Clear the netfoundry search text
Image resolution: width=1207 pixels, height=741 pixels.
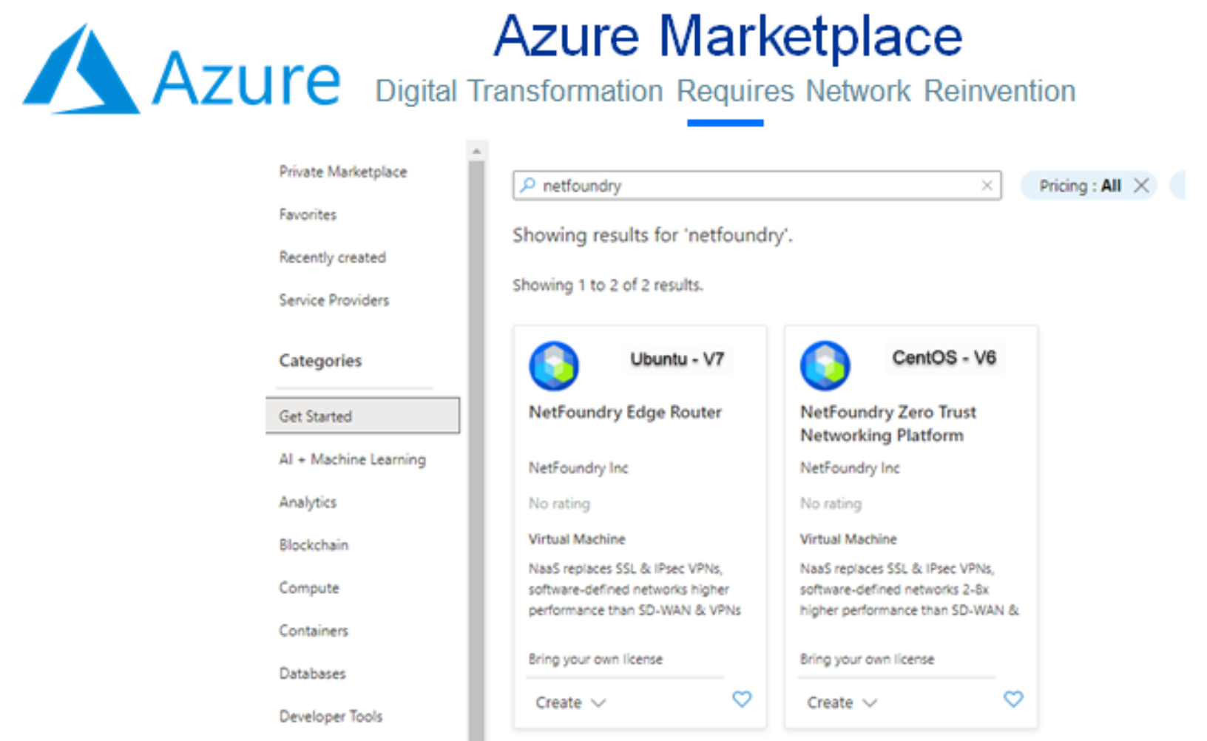click(x=987, y=186)
